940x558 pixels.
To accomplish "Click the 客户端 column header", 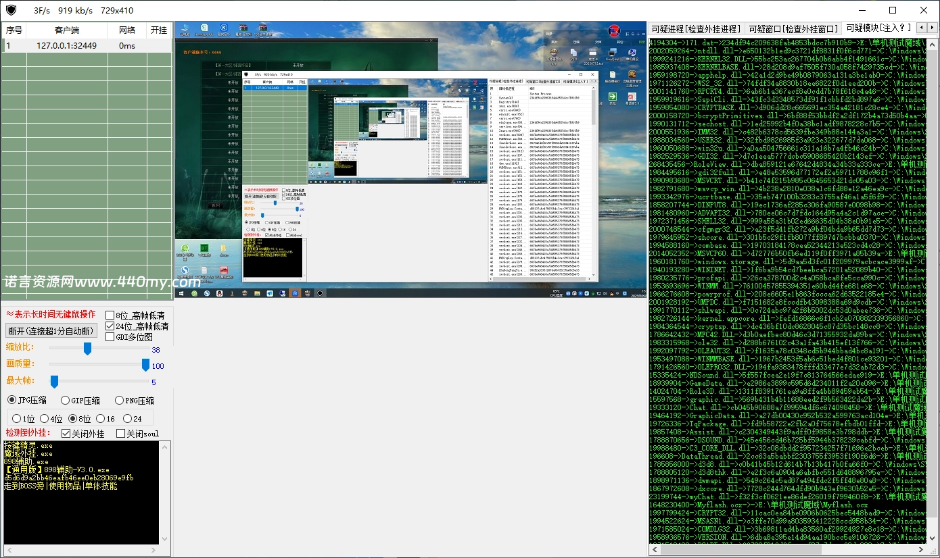I will [67, 30].
